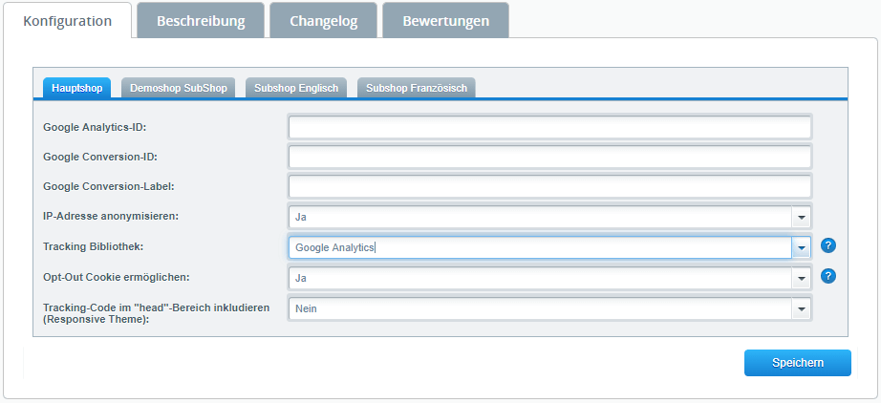Open the Beschreibung tab
The height and width of the screenshot is (403, 881).
pyautogui.click(x=201, y=21)
